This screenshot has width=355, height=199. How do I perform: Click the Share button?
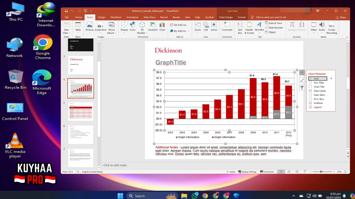tap(341, 17)
